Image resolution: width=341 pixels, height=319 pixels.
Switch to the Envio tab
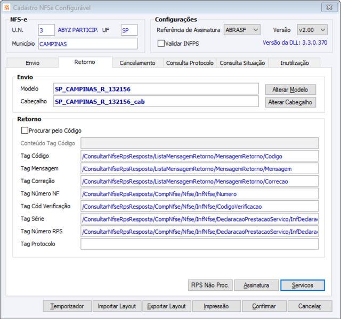[33, 63]
